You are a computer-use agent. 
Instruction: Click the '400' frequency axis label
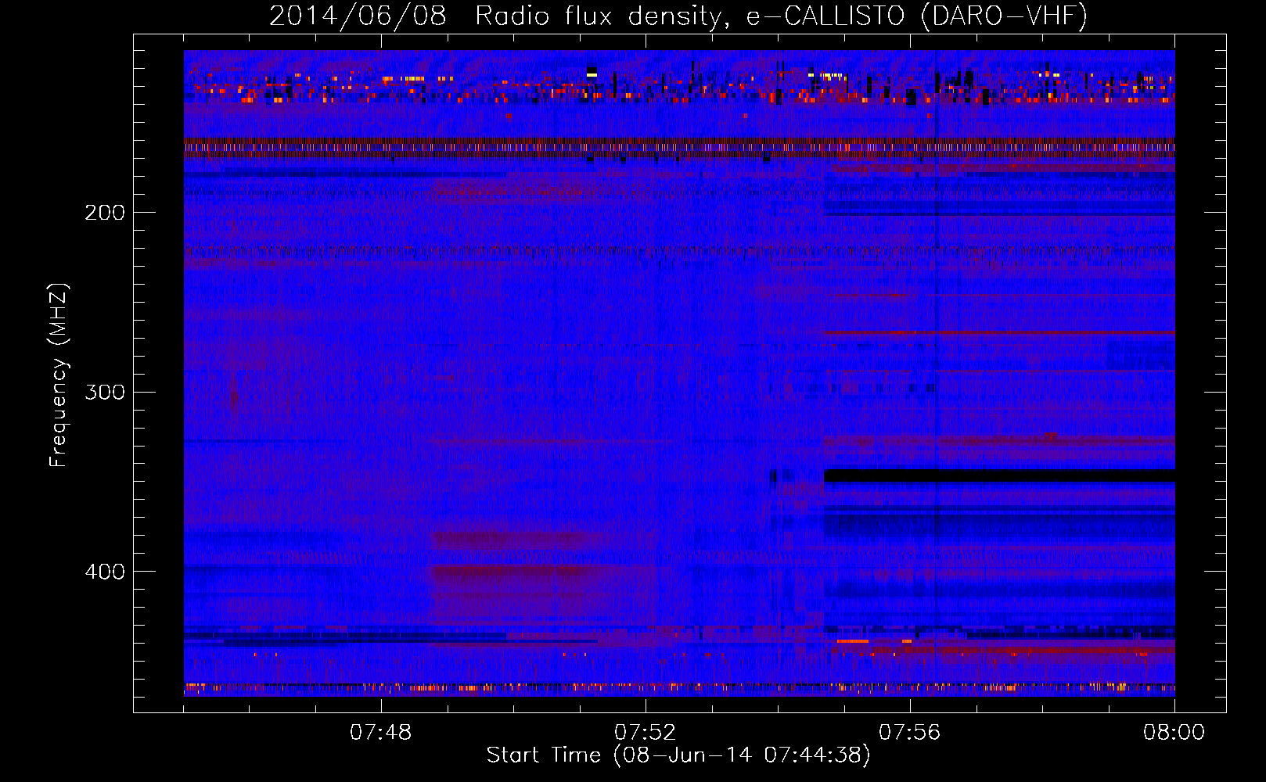(105, 572)
